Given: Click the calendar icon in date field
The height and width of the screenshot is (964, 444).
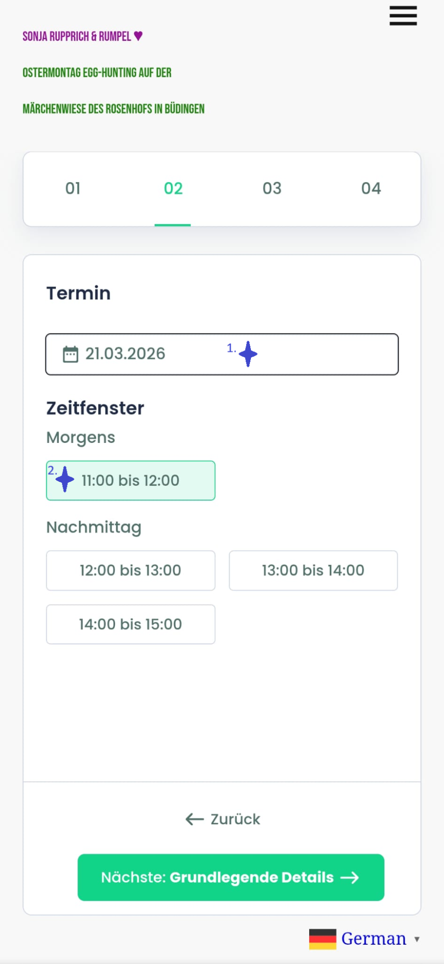Looking at the screenshot, I should click(x=70, y=354).
